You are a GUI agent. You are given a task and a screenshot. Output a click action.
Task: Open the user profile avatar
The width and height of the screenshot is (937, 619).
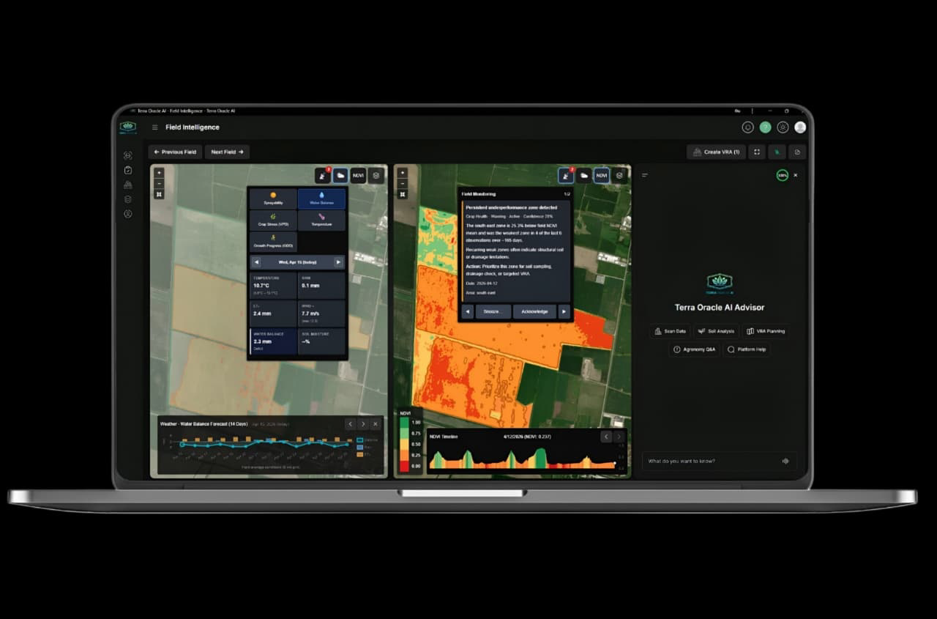[x=800, y=127]
